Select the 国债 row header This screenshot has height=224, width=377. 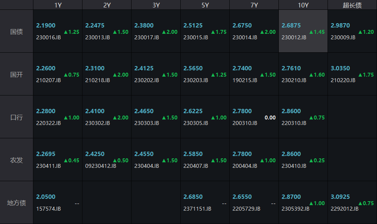tap(16, 31)
